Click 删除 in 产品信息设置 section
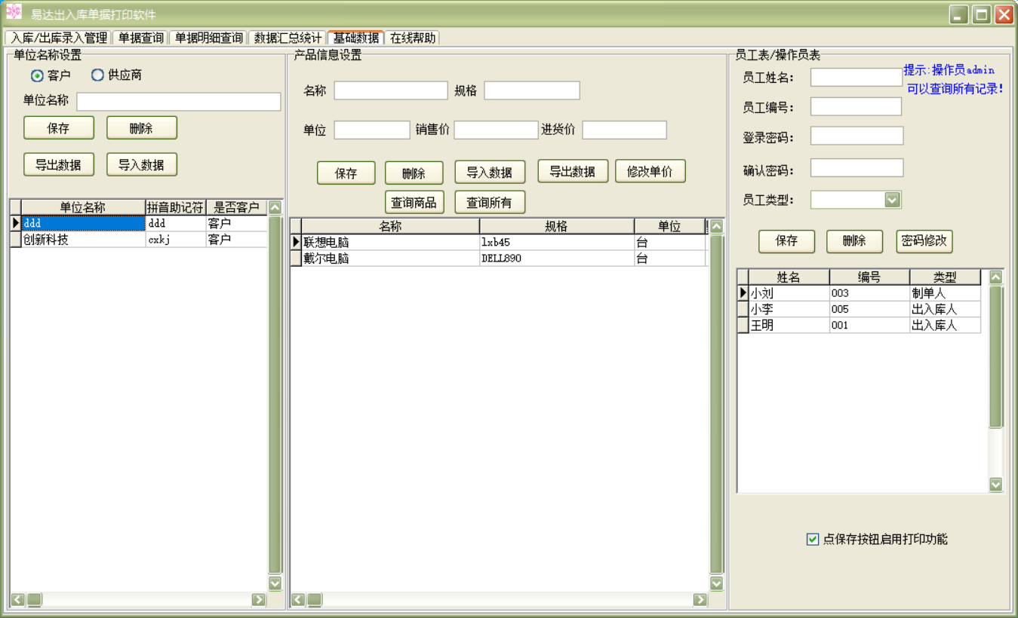Image resolution: width=1018 pixels, height=618 pixels. [x=414, y=173]
